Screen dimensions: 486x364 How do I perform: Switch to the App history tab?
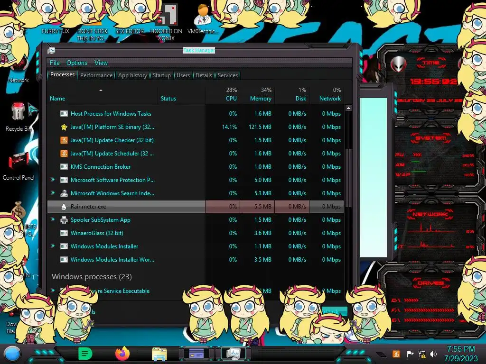[x=132, y=75]
